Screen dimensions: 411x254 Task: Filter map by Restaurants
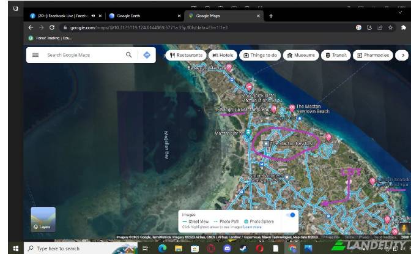pyautogui.click(x=187, y=55)
